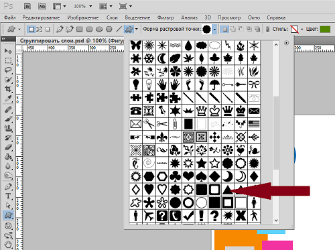
Task: Expand the shape geometry options arrow
Action: tap(137, 29)
